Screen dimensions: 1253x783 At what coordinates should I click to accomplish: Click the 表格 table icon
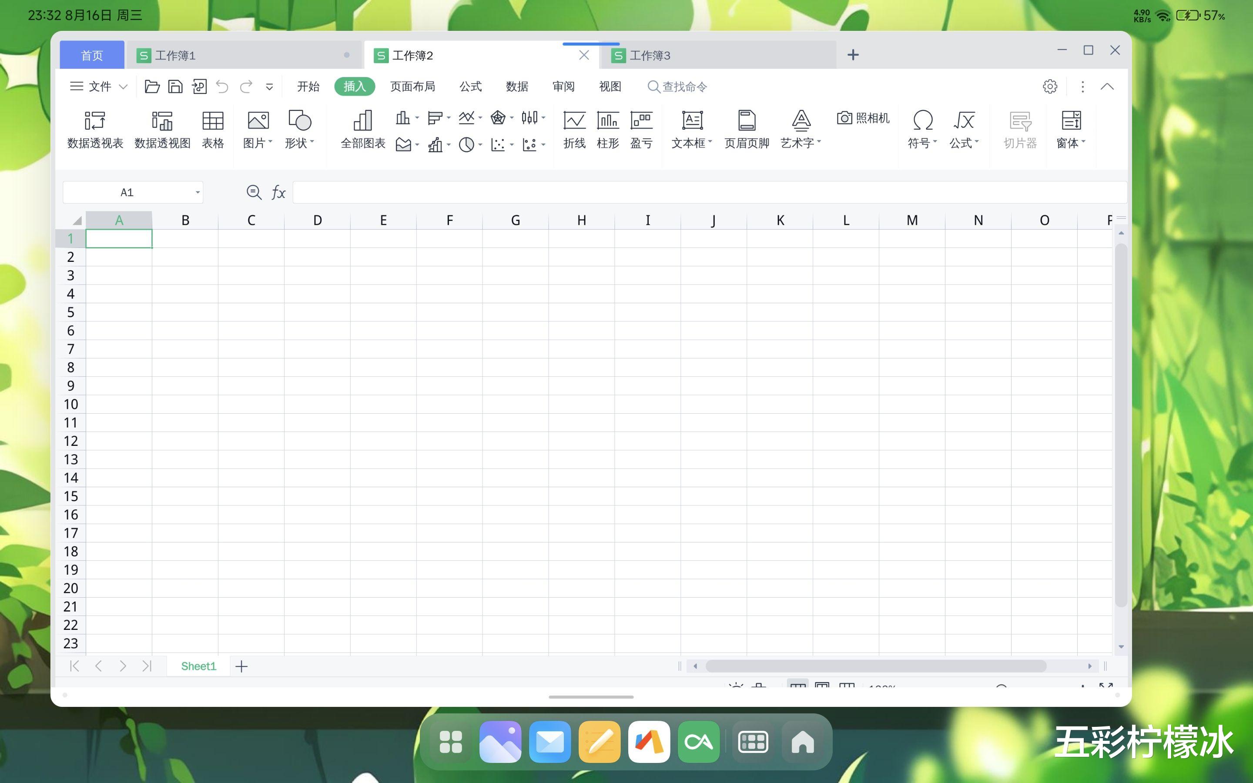212,130
